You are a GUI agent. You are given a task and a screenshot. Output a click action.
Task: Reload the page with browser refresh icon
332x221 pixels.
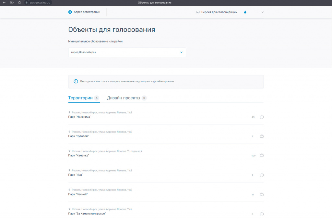click(19, 3)
